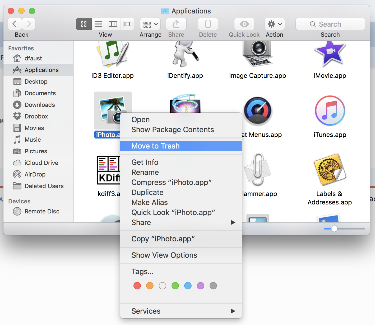375x325 pixels.
Task: Open AirDrop in the sidebar
Action: pyautogui.click(x=39, y=174)
